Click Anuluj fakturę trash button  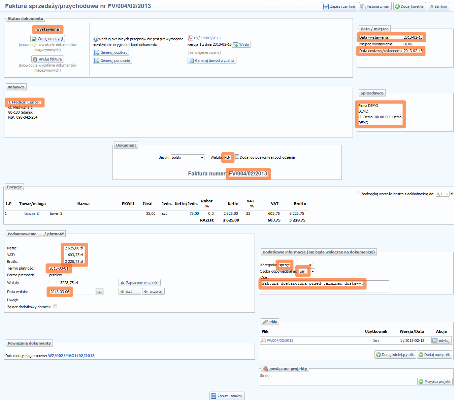pyautogui.click(x=47, y=59)
